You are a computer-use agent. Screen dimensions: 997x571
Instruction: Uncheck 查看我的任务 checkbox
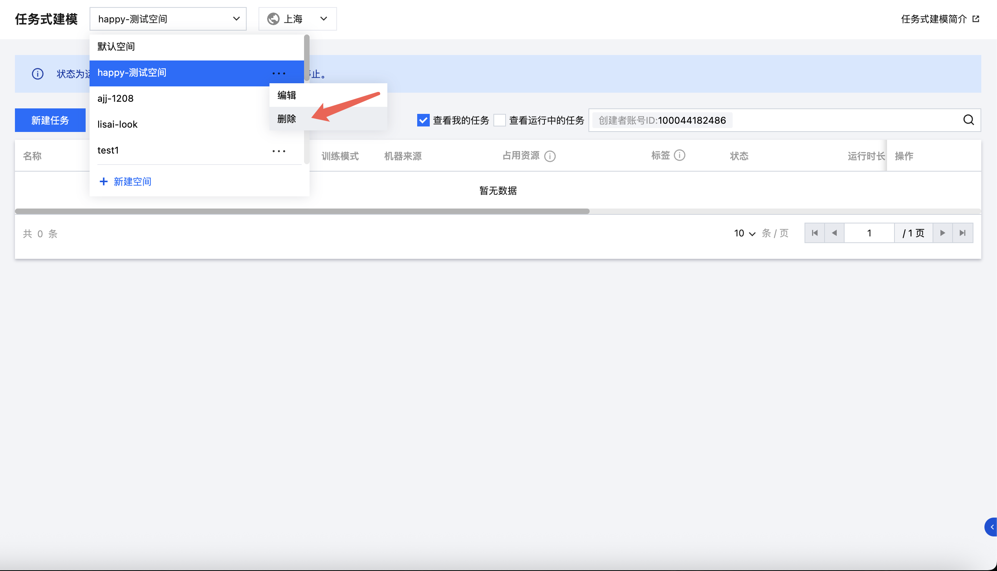423,120
